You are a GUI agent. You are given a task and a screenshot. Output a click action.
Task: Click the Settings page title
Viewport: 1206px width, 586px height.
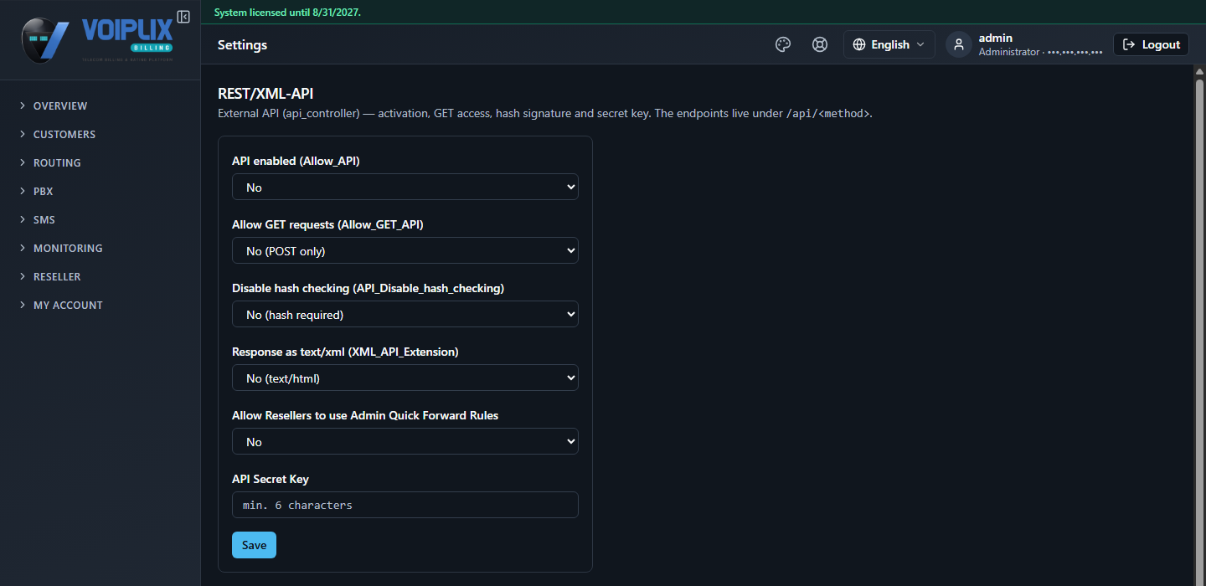tap(242, 44)
